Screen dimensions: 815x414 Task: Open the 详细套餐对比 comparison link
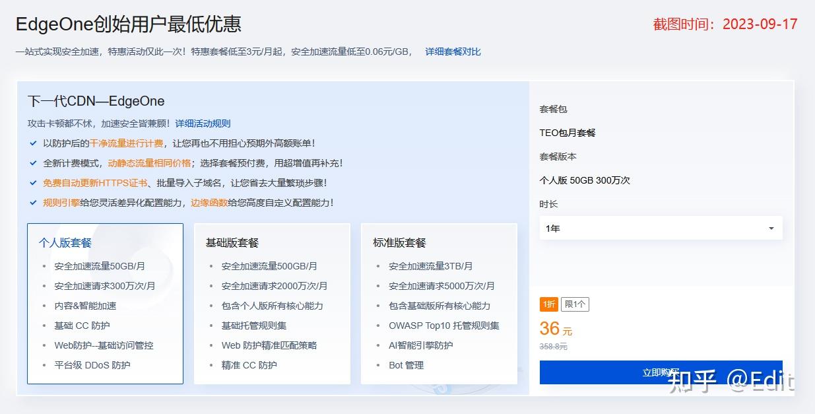[x=453, y=51]
